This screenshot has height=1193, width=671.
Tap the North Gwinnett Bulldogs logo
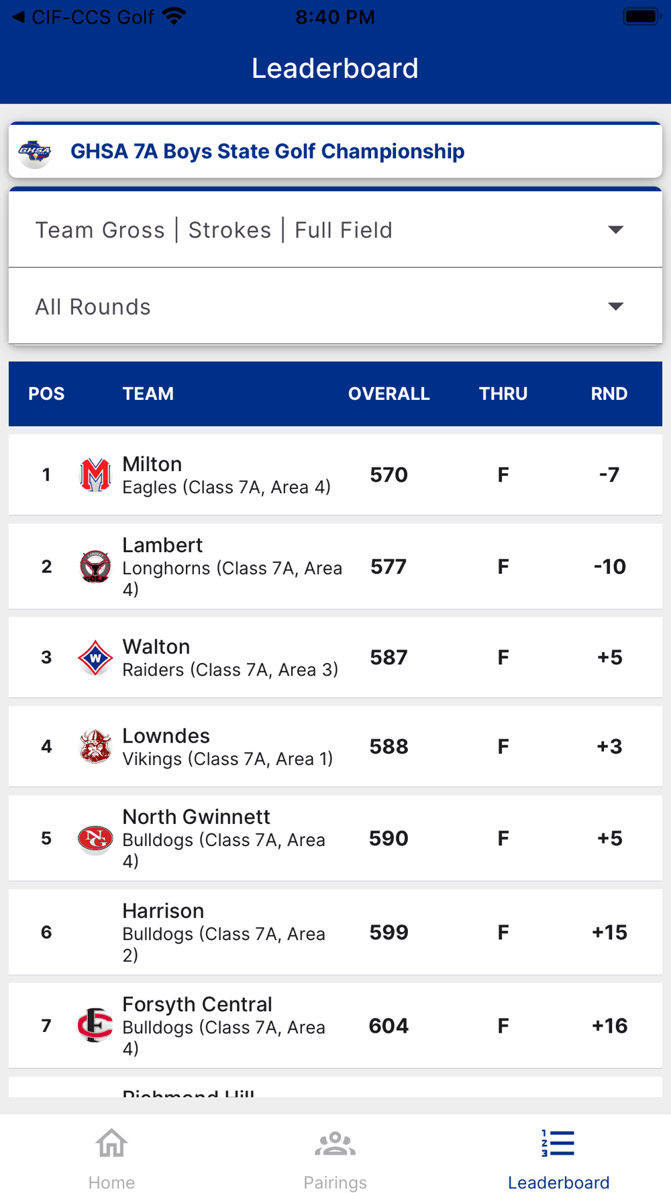(95, 839)
